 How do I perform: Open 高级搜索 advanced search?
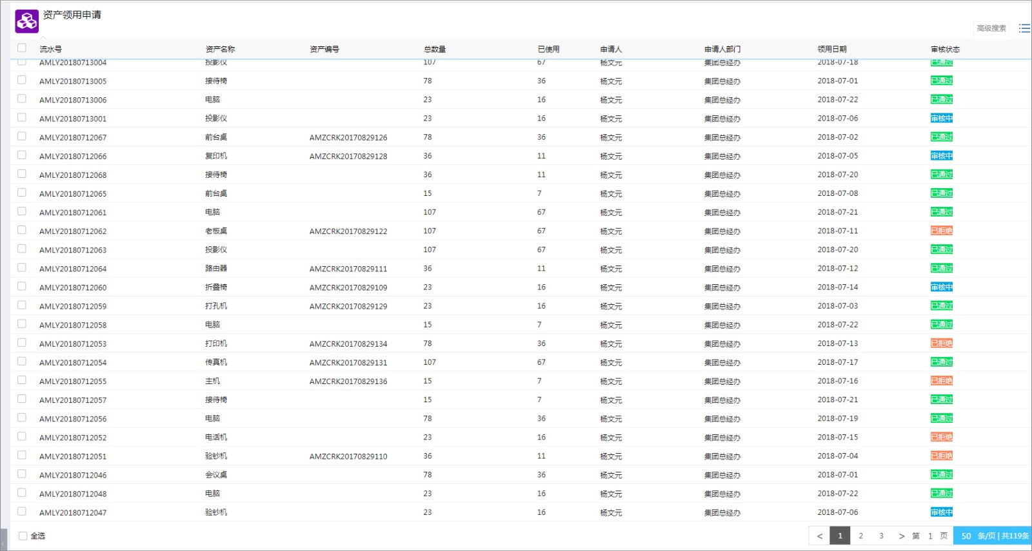991,28
